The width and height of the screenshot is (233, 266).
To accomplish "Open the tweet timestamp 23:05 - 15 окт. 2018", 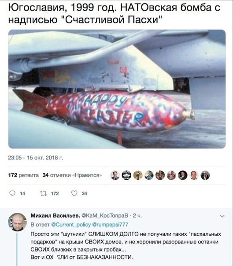I will 36,158.
